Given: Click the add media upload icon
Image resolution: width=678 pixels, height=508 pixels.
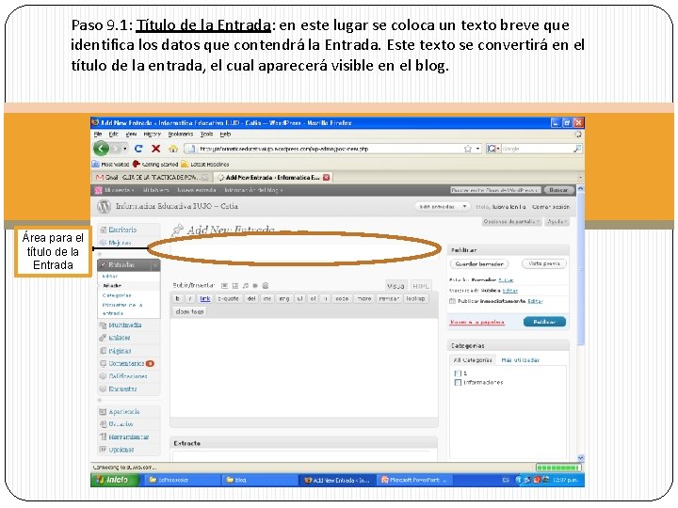Looking at the screenshot, I should tap(255, 286).
